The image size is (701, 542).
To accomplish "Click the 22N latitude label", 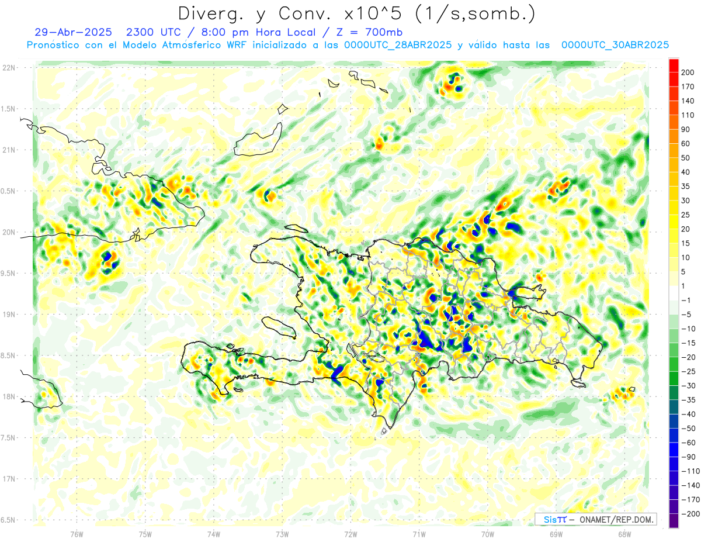I will click(9, 68).
